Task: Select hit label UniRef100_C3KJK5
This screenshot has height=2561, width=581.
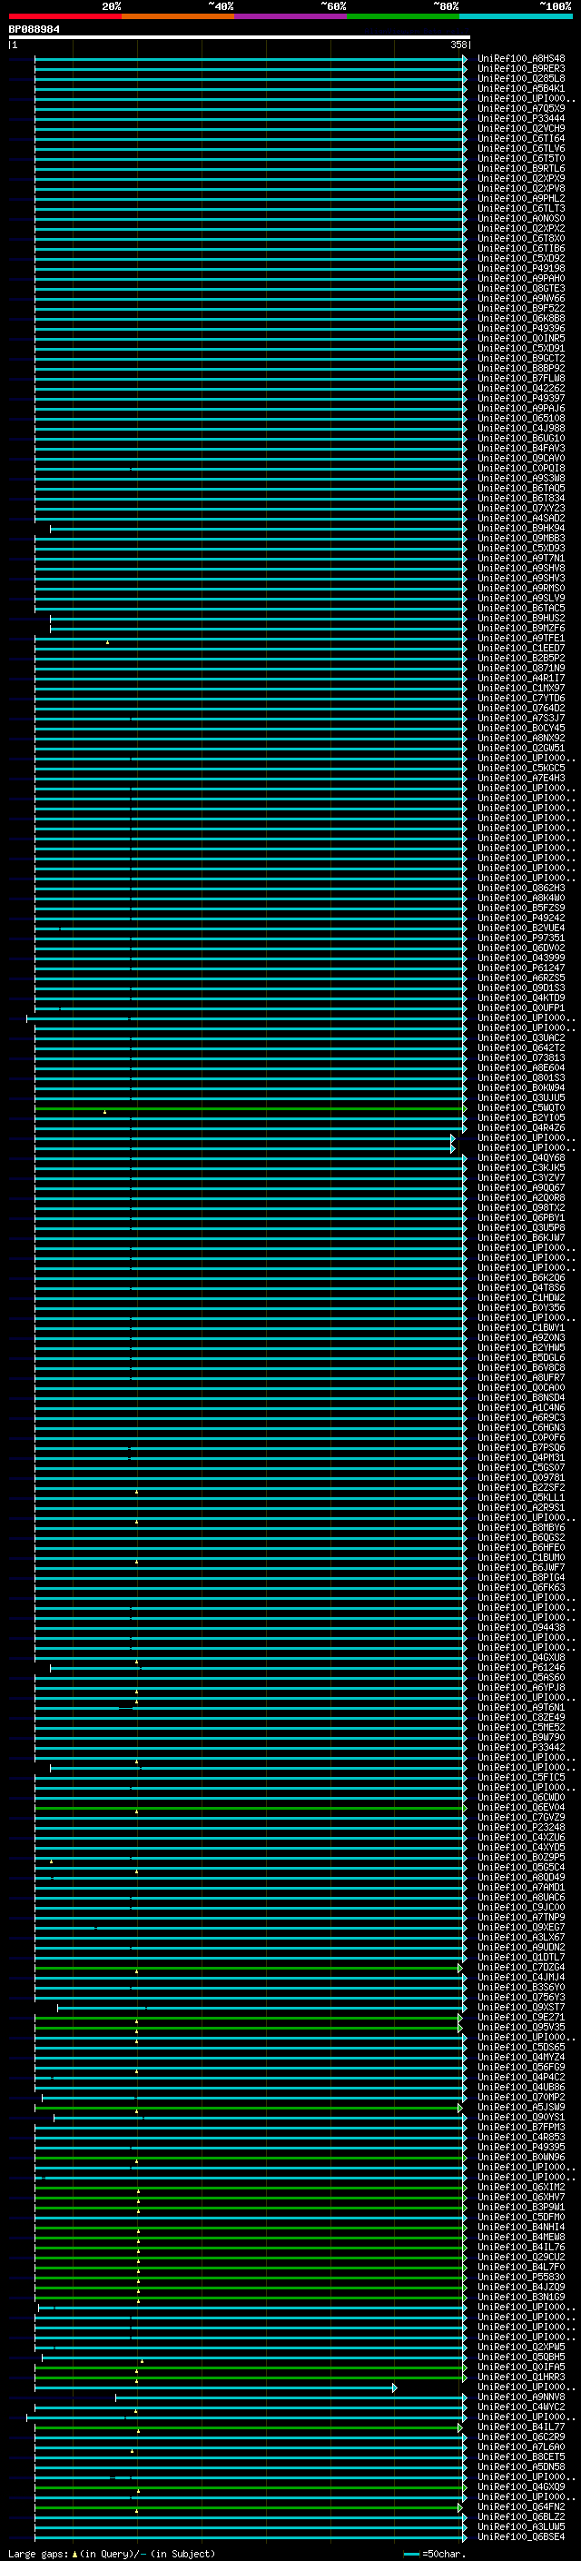Action: pos(521,1168)
